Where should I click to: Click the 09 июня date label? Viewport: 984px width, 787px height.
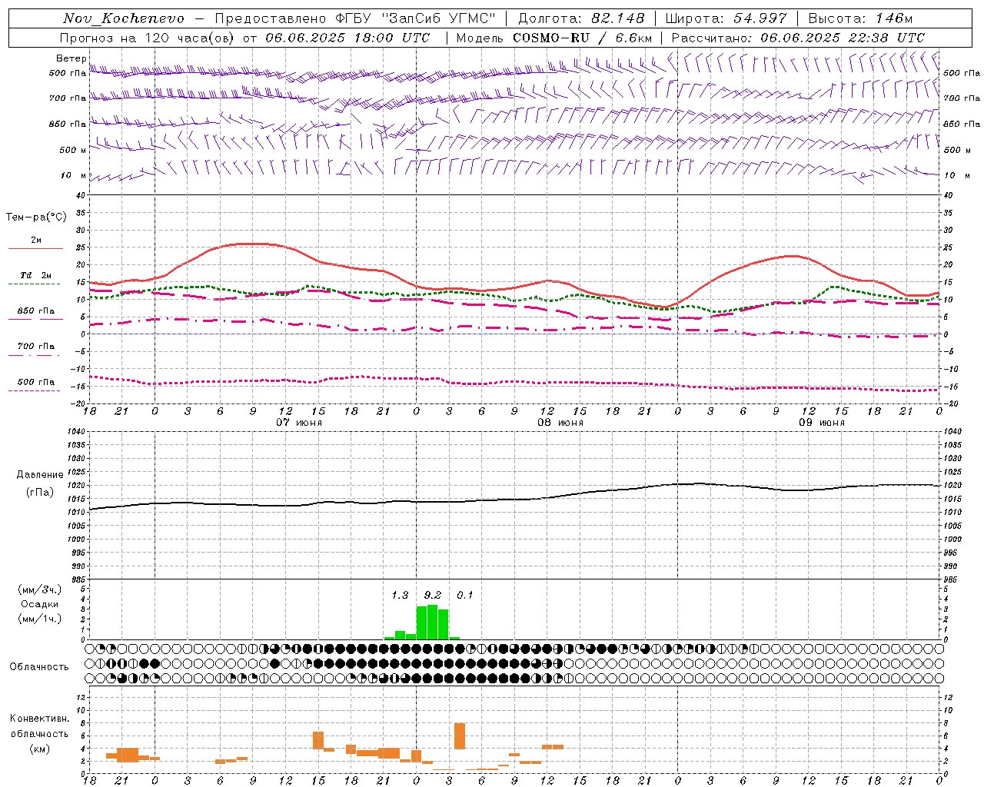[x=822, y=423]
